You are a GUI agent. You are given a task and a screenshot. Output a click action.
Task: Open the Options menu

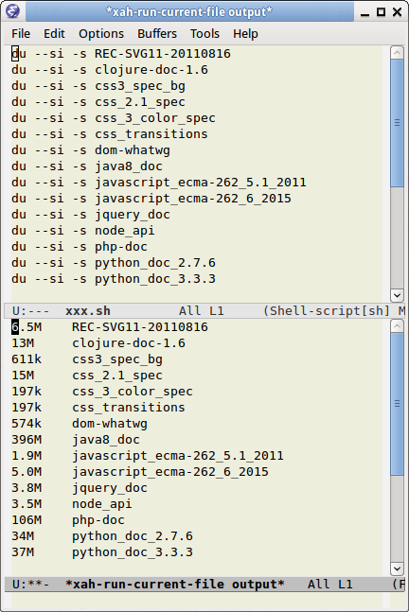[x=101, y=34]
